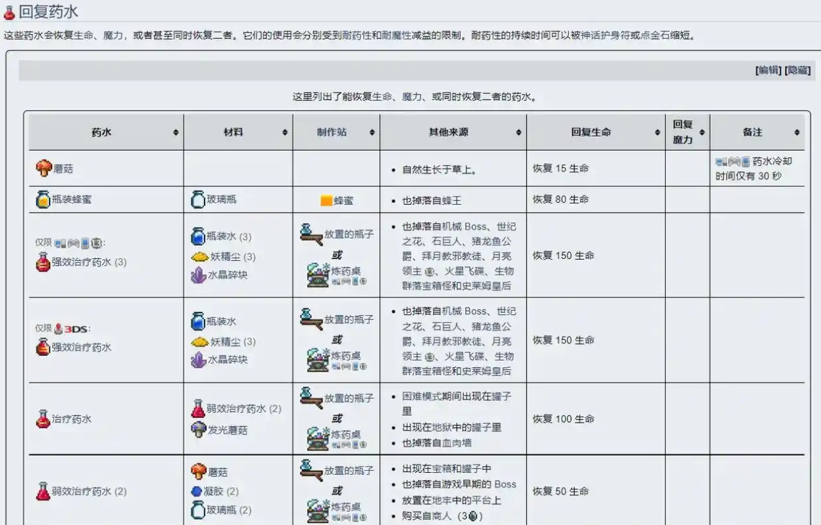
Task: Click the pink gel icon beside 凝胶
Action: (x=196, y=491)
